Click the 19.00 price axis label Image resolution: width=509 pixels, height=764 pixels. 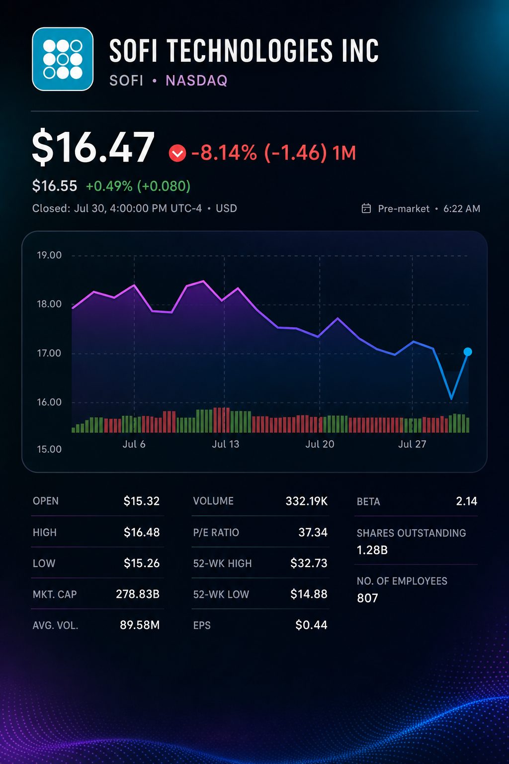49,255
